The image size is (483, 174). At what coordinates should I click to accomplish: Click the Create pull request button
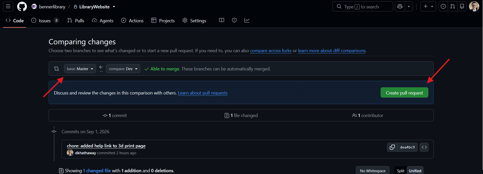coord(404,93)
